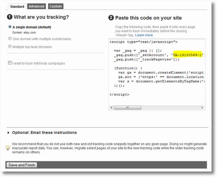Click the code box scroll right arrow

202,108
